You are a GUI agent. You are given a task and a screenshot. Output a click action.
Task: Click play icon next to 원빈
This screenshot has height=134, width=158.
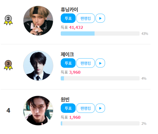[100, 108]
